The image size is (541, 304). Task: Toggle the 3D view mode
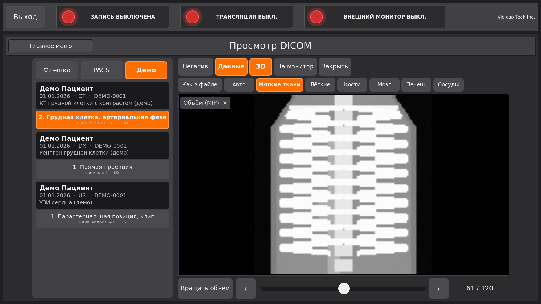[x=261, y=67]
